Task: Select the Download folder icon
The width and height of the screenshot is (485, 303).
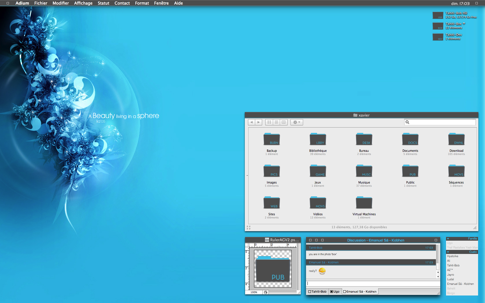Action: click(456, 139)
